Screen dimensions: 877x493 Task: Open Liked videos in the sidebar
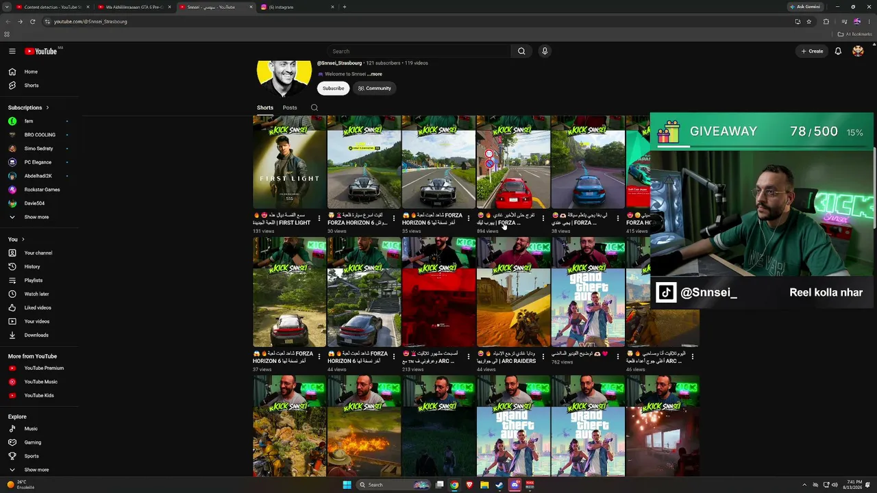pos(39,307)
